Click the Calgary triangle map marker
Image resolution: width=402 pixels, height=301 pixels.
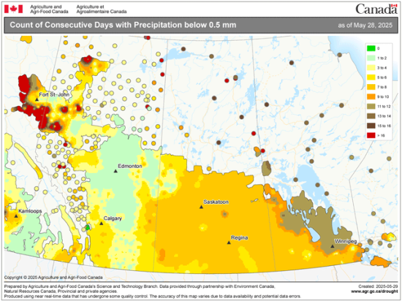click(x=102, y=224)
